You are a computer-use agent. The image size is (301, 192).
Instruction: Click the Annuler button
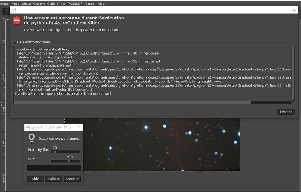[72, 178]
